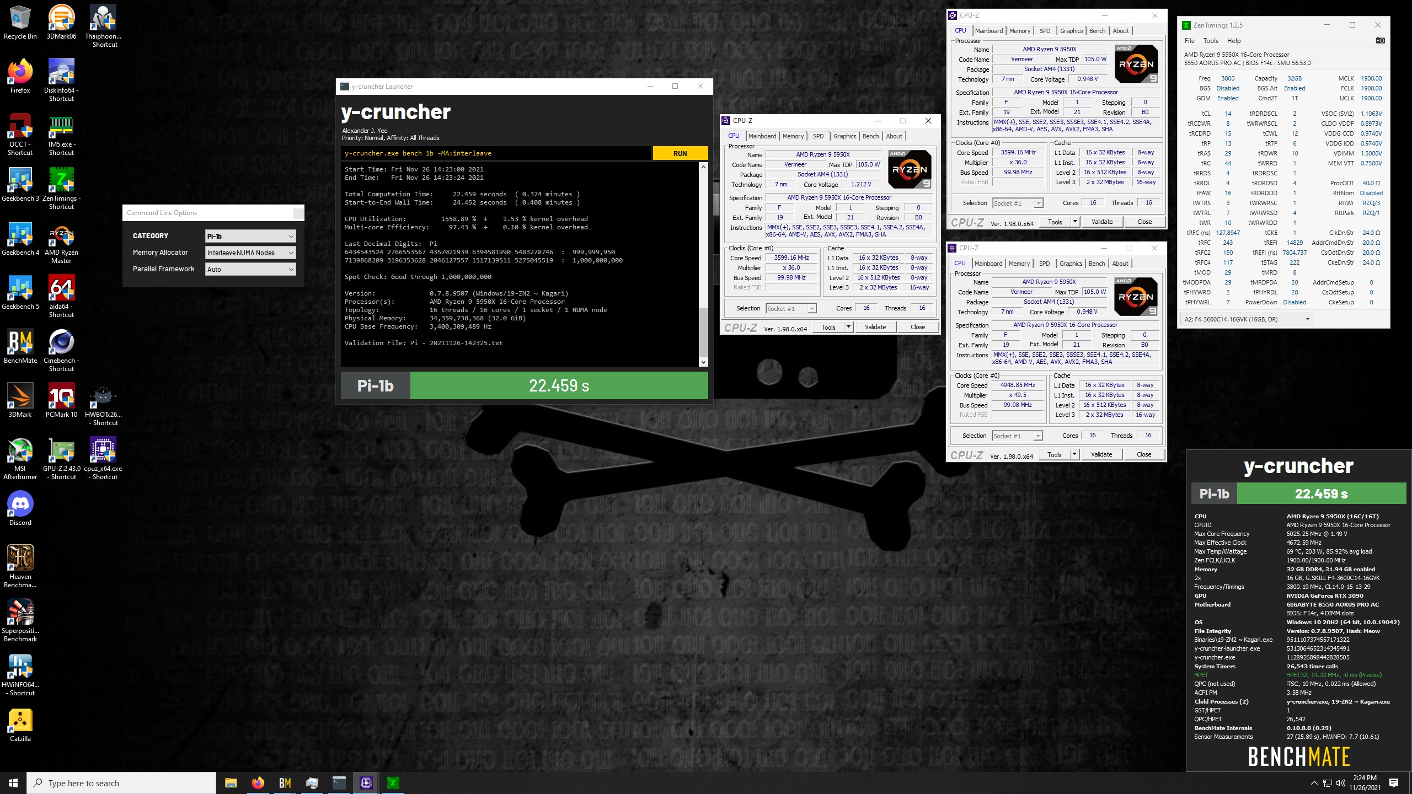This screenshot has height=794, width=1412.
Task: Switch to Bench tab in middle CPU-Z window
Action: tap(870, 136)
